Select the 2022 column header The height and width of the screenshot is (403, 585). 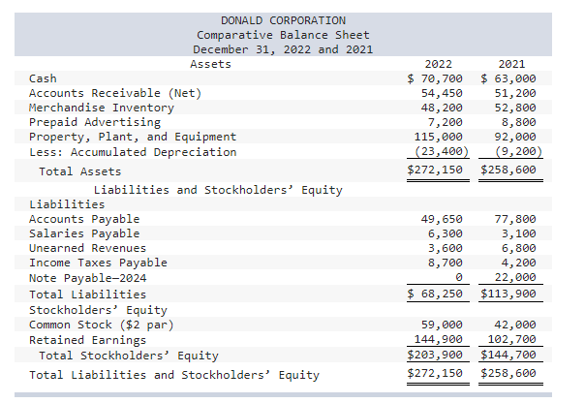point(439,64)
